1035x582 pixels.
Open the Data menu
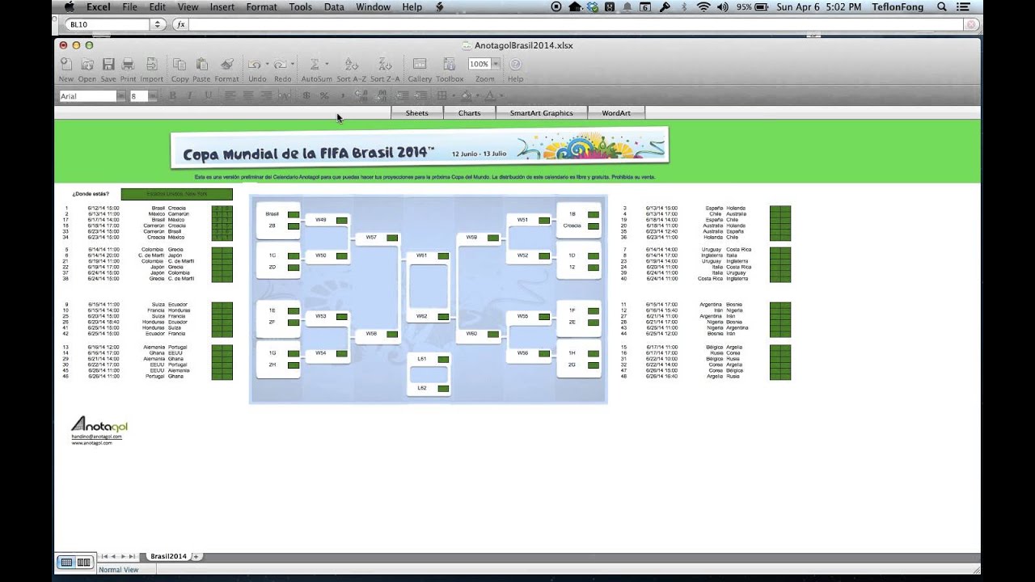334,6
